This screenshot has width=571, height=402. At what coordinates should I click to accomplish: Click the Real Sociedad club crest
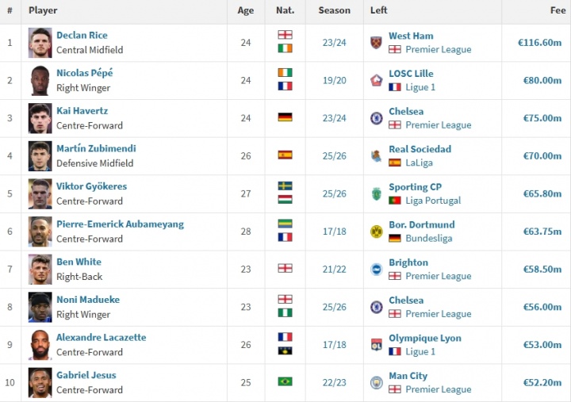[376, 156]
